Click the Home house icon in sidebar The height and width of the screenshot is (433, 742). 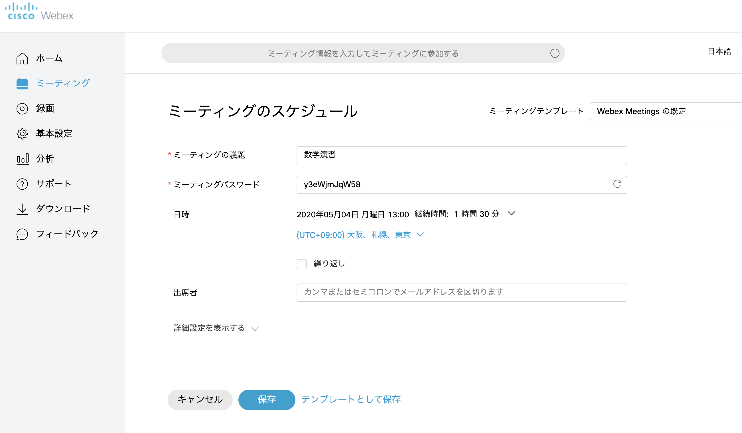[x=22, y=58]
